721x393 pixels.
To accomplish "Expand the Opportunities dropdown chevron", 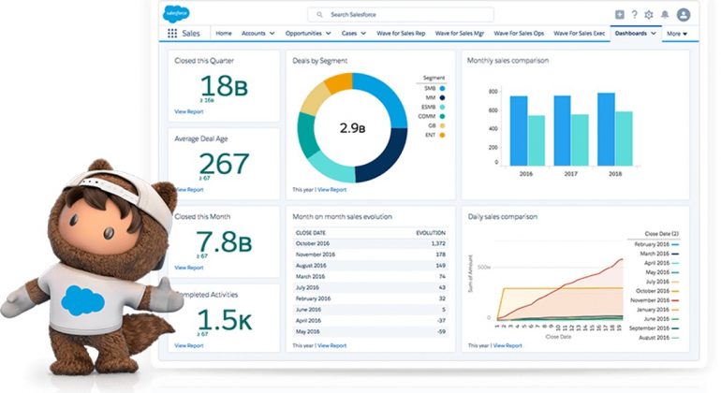I will [x=329, y=33].
